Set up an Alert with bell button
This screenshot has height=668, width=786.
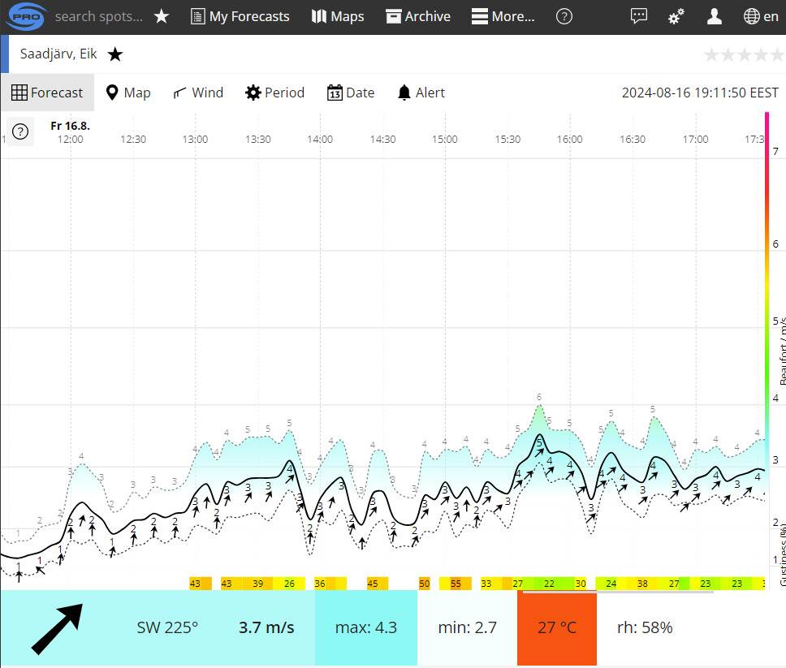coord(421,93)
